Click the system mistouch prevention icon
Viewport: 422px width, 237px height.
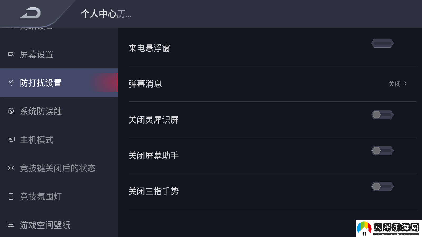[11, 111]
